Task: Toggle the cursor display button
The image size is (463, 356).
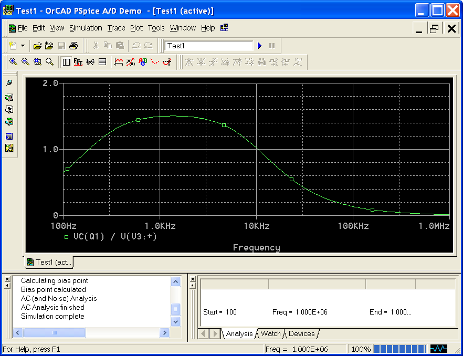Action: [167, 62]
